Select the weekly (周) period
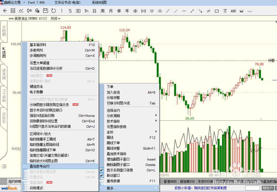This screenshot has height=192, width=277. tap(102, 11)
